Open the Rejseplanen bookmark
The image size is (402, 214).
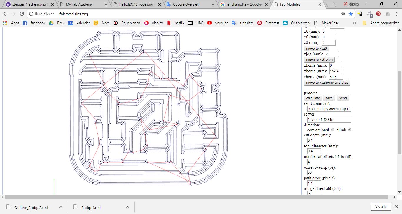(127, 23)
